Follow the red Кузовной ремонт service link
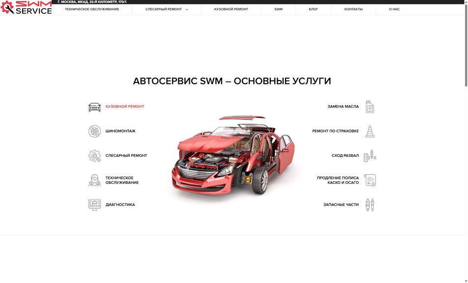The height and width of the screenshot is (283, 468). click(x=125, y=107)
